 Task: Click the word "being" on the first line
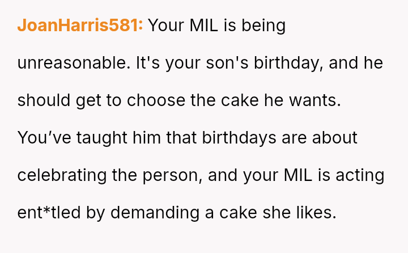(x=263, y=26)
